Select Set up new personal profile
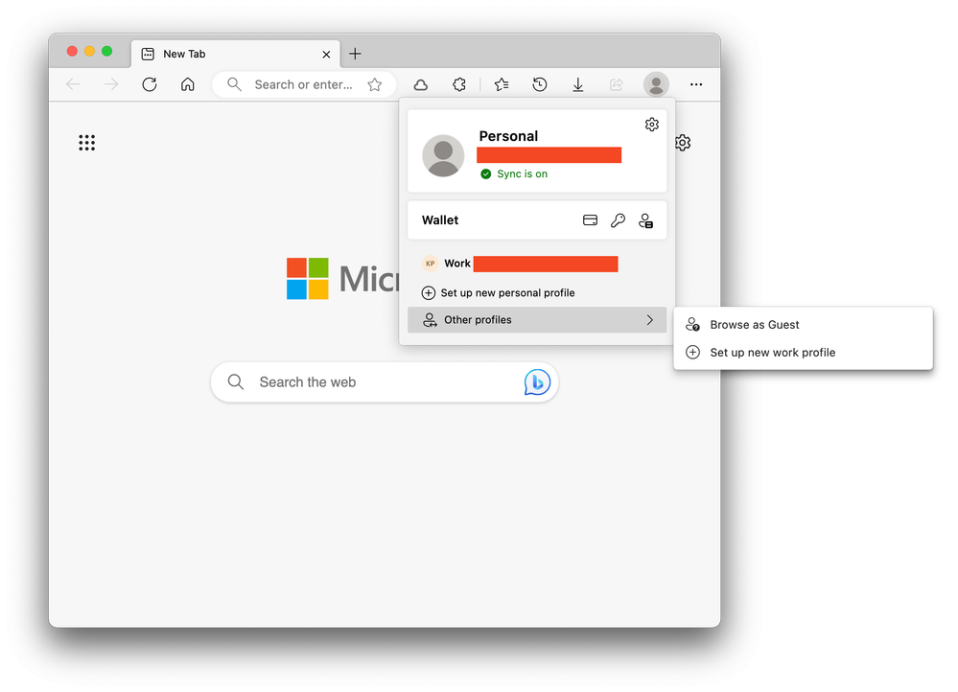 [537, 293]
